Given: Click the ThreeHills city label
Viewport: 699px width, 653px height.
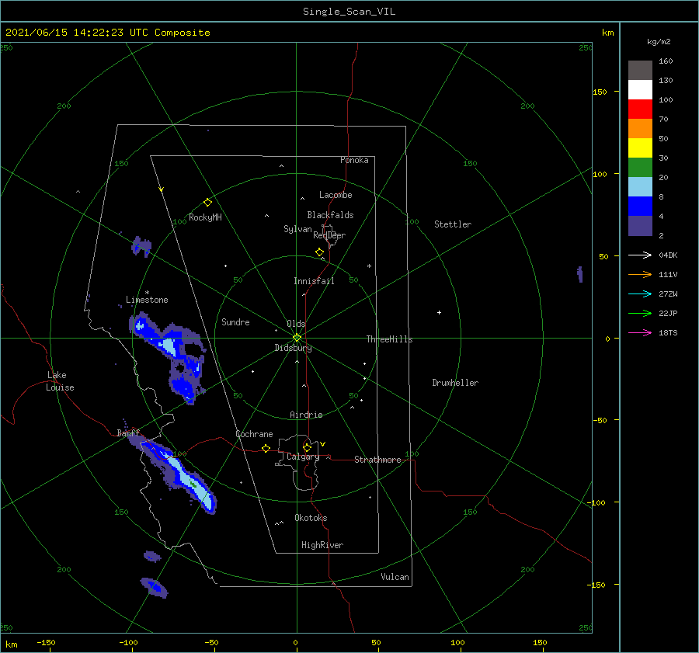Looking at the screenshot, I should click(x=389, y=339).
